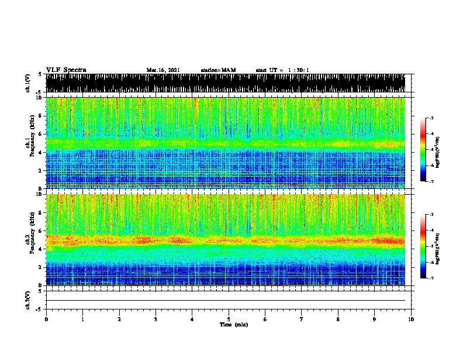Click the '-7' label on ch.1 color scale
Image resolution: width=463 pixels, height=358 pixels.
pyautogui.click(x=431, y=181)
